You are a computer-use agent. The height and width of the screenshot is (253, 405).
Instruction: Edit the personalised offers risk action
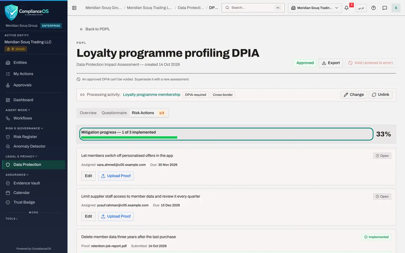point(89,176)
